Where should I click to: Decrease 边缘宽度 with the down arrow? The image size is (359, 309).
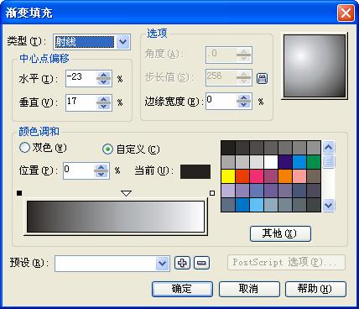(x=244, y=105)
